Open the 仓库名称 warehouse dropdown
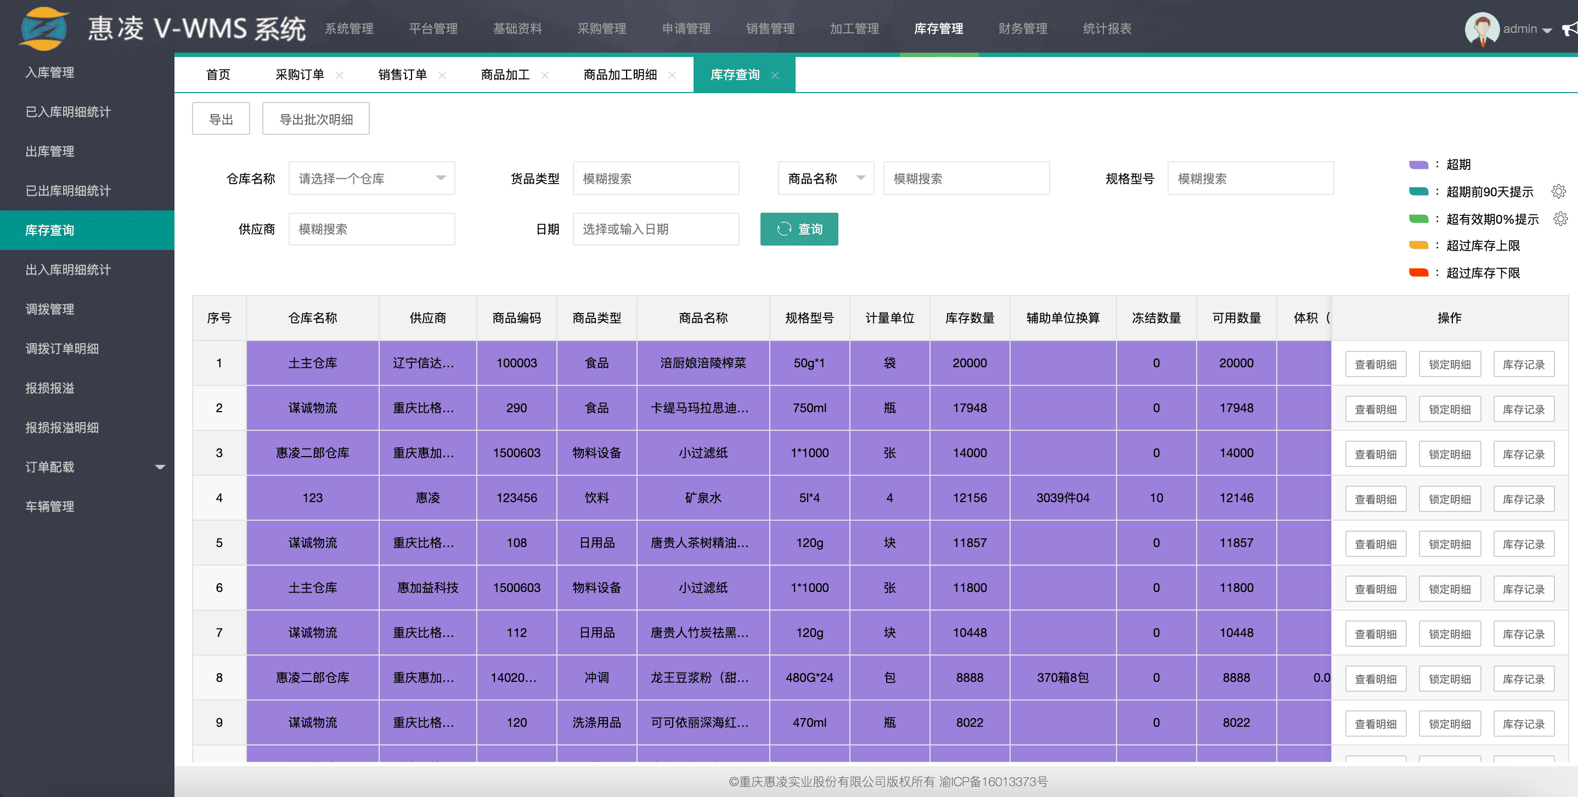1578x797 pixels. 371,178
